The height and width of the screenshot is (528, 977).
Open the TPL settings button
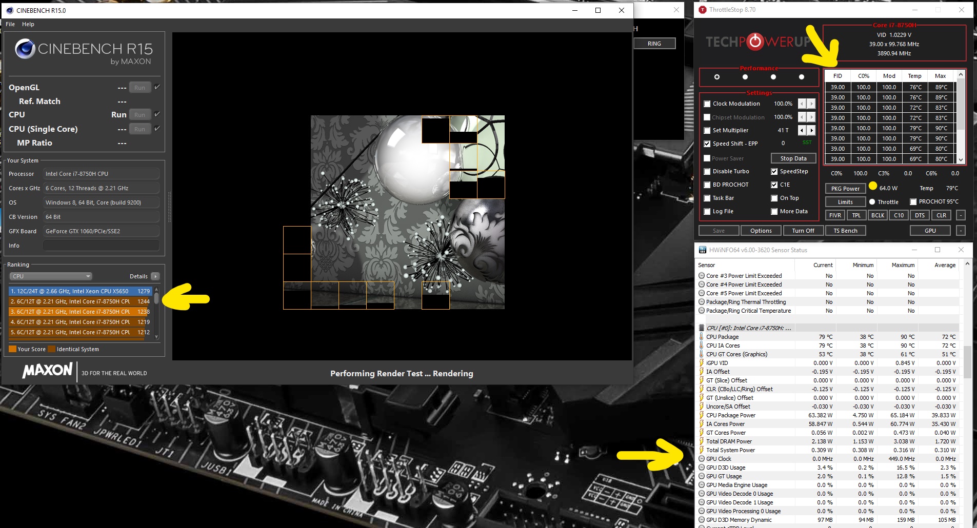(x=856, y=215)
